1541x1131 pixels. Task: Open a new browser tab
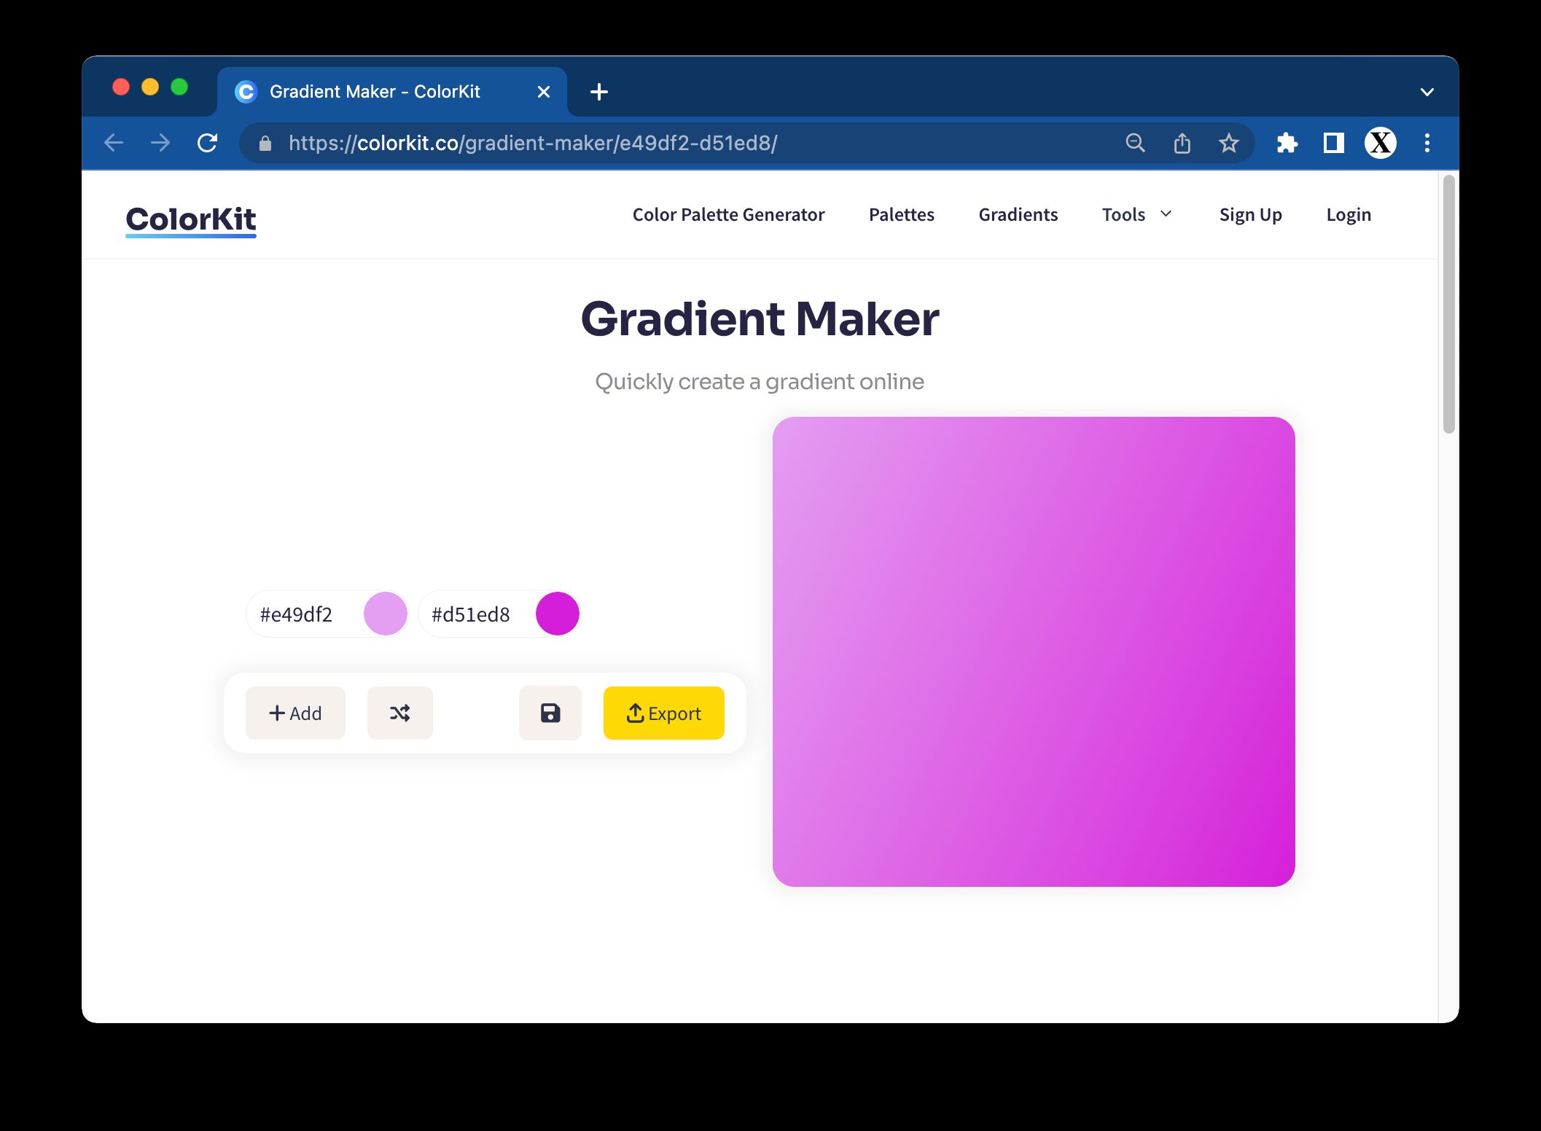tap(599, 92)
